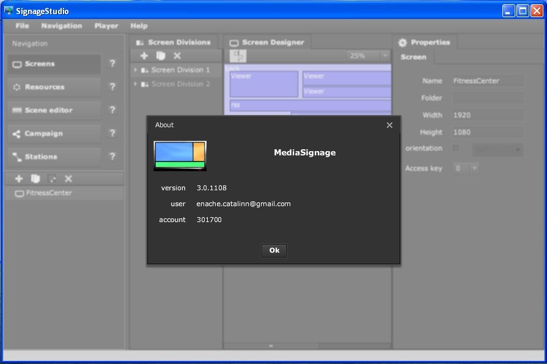Viewport: 547px width, 364px height.
Task: Delete the selected screen division icon
Action: (x=177, y=56)
